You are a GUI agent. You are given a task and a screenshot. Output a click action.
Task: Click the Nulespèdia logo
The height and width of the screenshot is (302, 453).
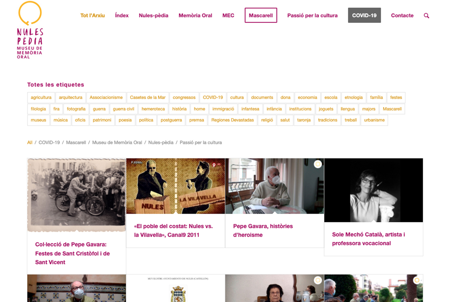pyautogui.click(x=30, y=30)
